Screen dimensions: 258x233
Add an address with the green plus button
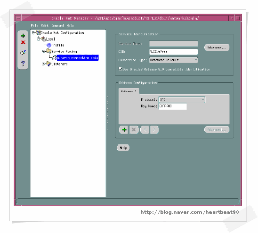[124, 129]
